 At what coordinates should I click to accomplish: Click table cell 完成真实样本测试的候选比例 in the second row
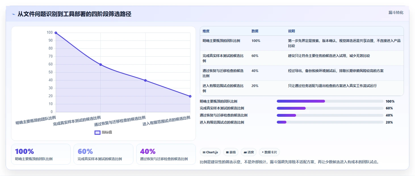pos(223,58)
